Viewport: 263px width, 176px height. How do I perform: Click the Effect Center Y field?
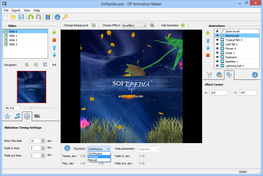pos(248,93)
